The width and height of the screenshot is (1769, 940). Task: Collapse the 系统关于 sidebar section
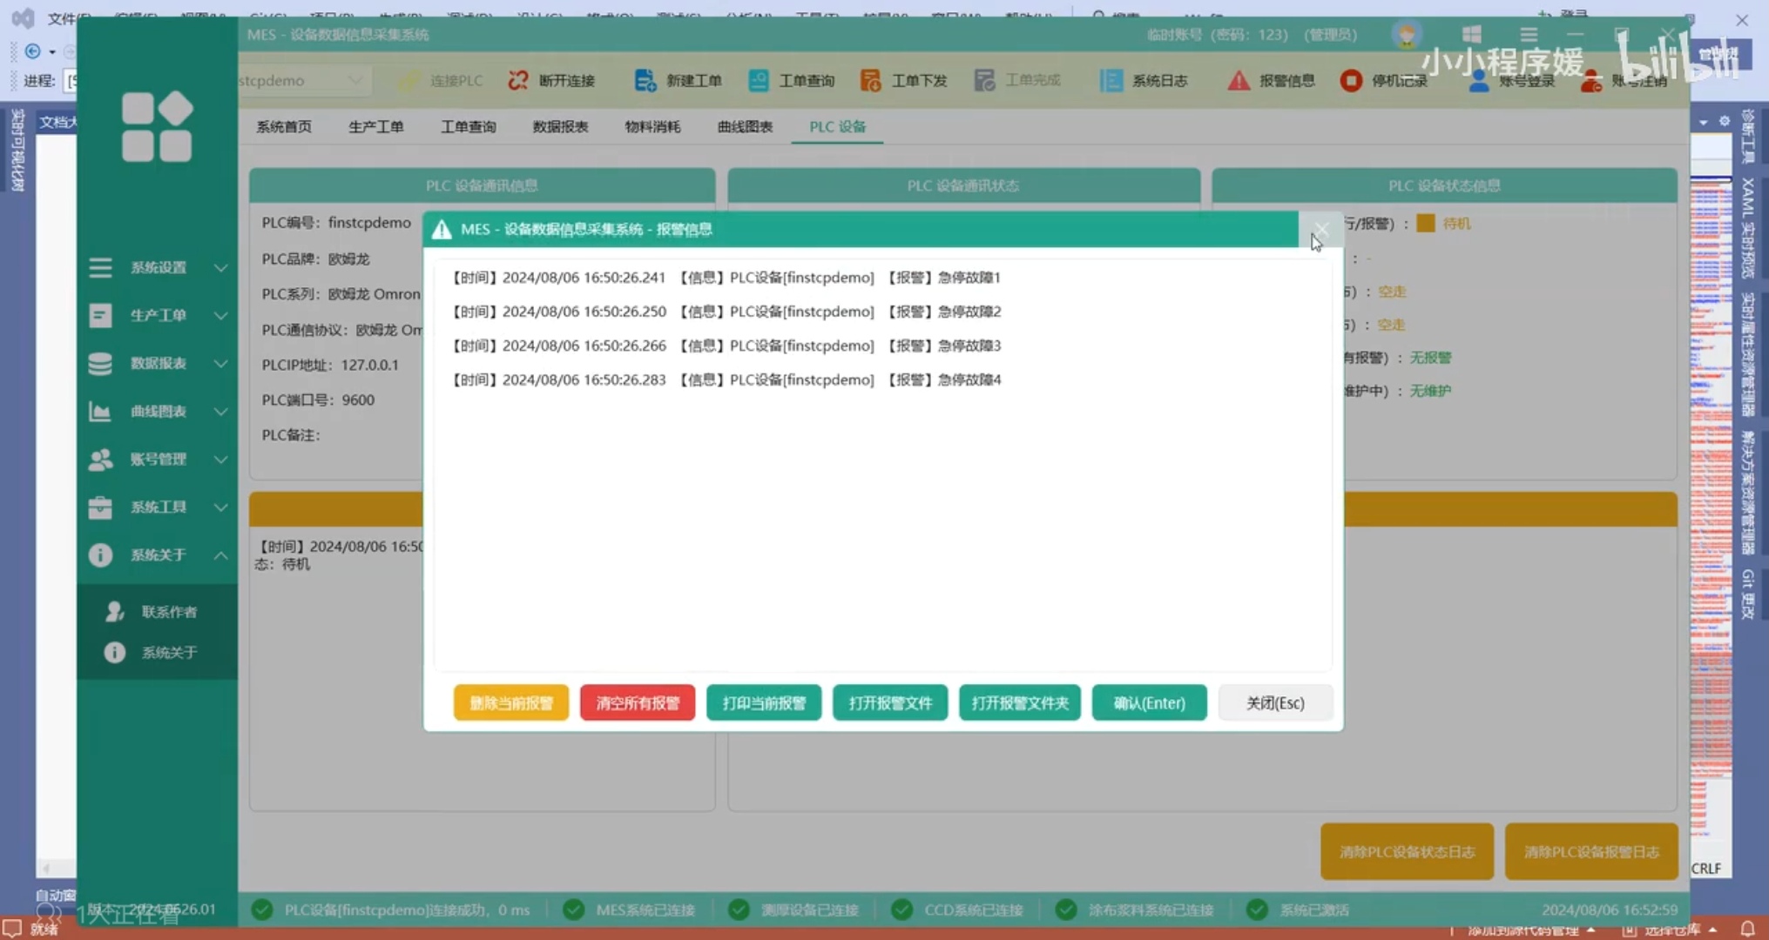point(157,554)
